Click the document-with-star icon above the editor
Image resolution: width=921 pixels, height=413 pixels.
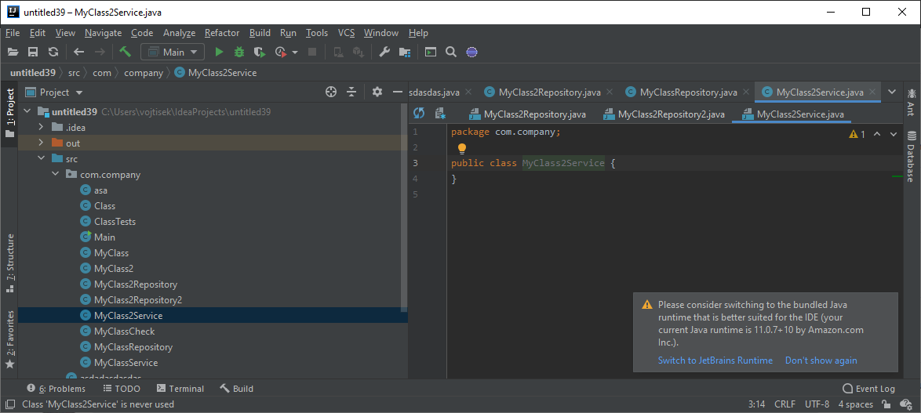coord(440,113)
